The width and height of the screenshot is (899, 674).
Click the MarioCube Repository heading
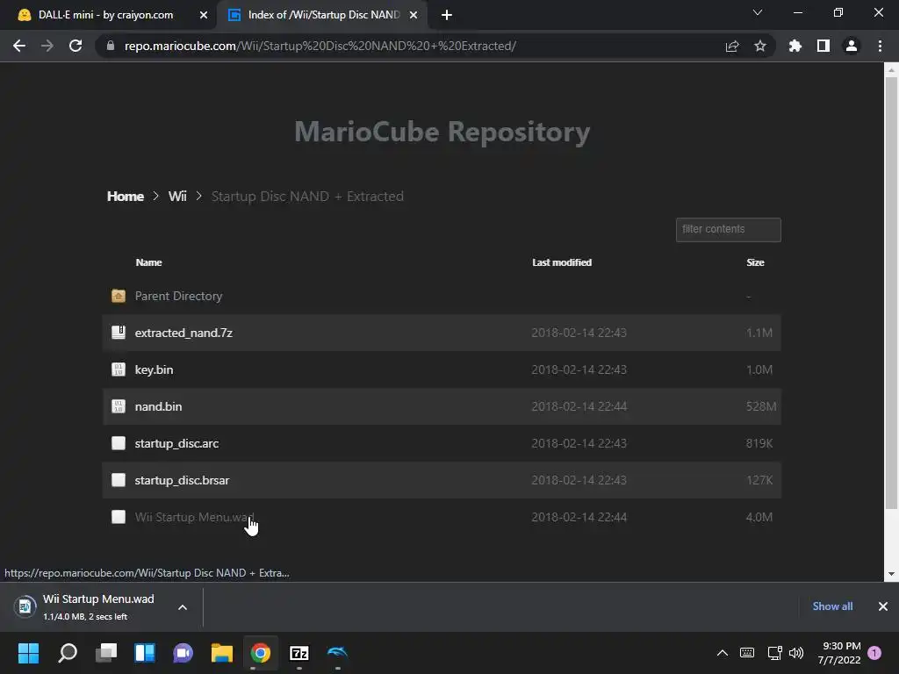442,132
